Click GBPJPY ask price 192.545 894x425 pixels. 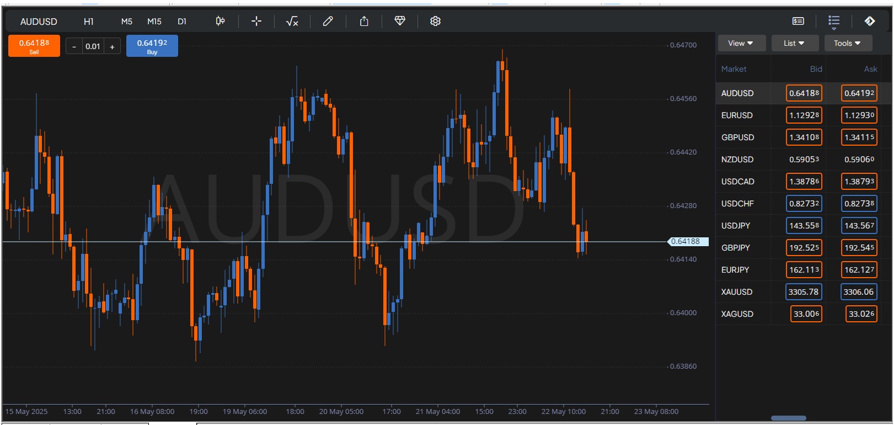(859, 248)
